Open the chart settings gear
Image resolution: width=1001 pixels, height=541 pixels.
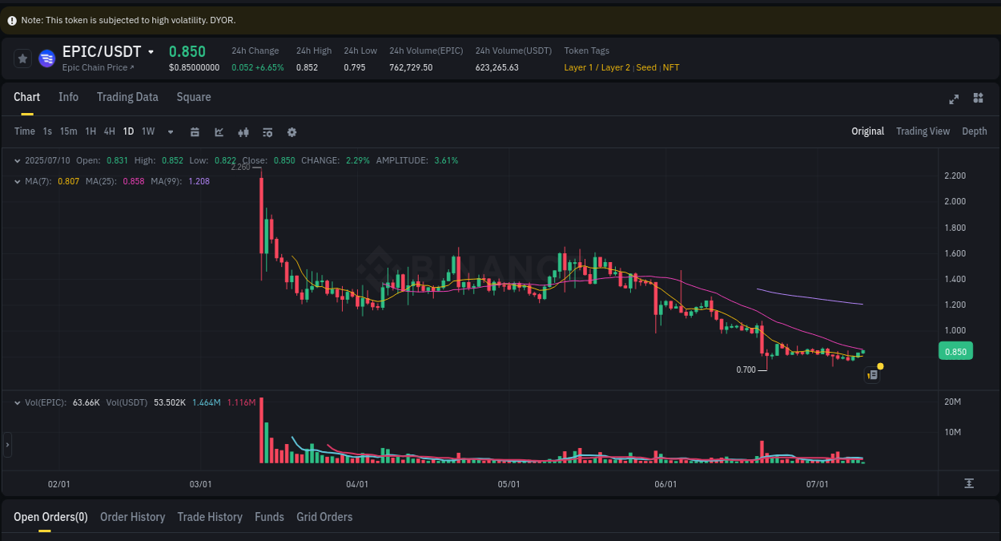click(291, 131)
